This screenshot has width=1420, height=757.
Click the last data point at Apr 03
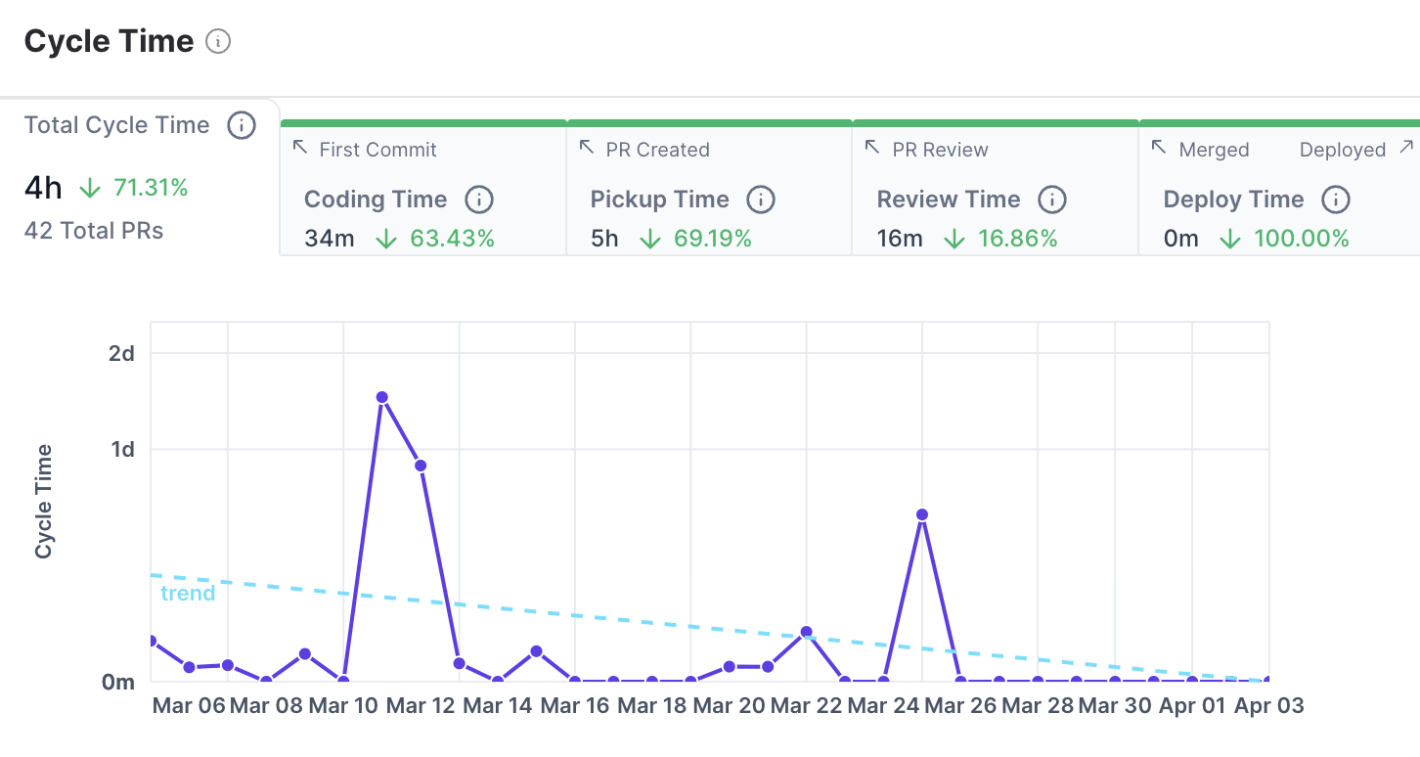point(1267,681)
